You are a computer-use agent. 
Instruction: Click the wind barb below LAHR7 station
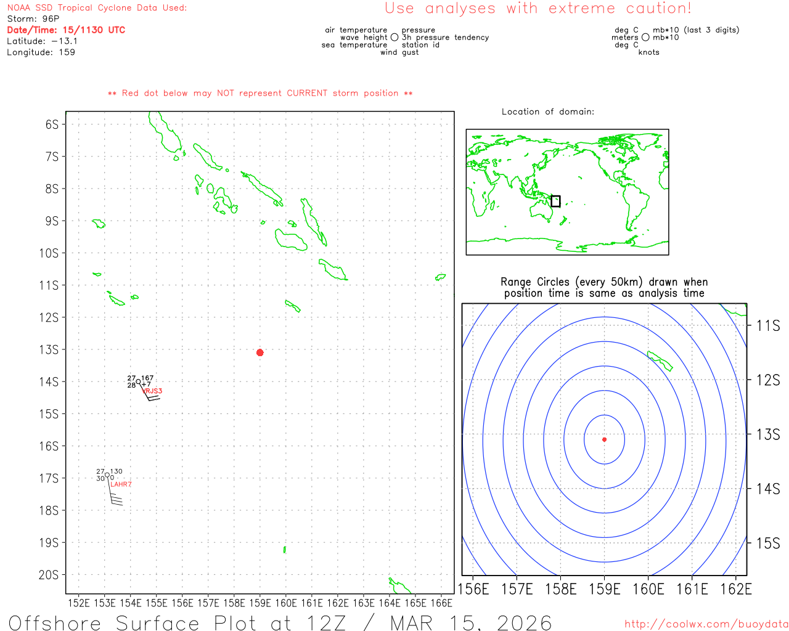115,491
